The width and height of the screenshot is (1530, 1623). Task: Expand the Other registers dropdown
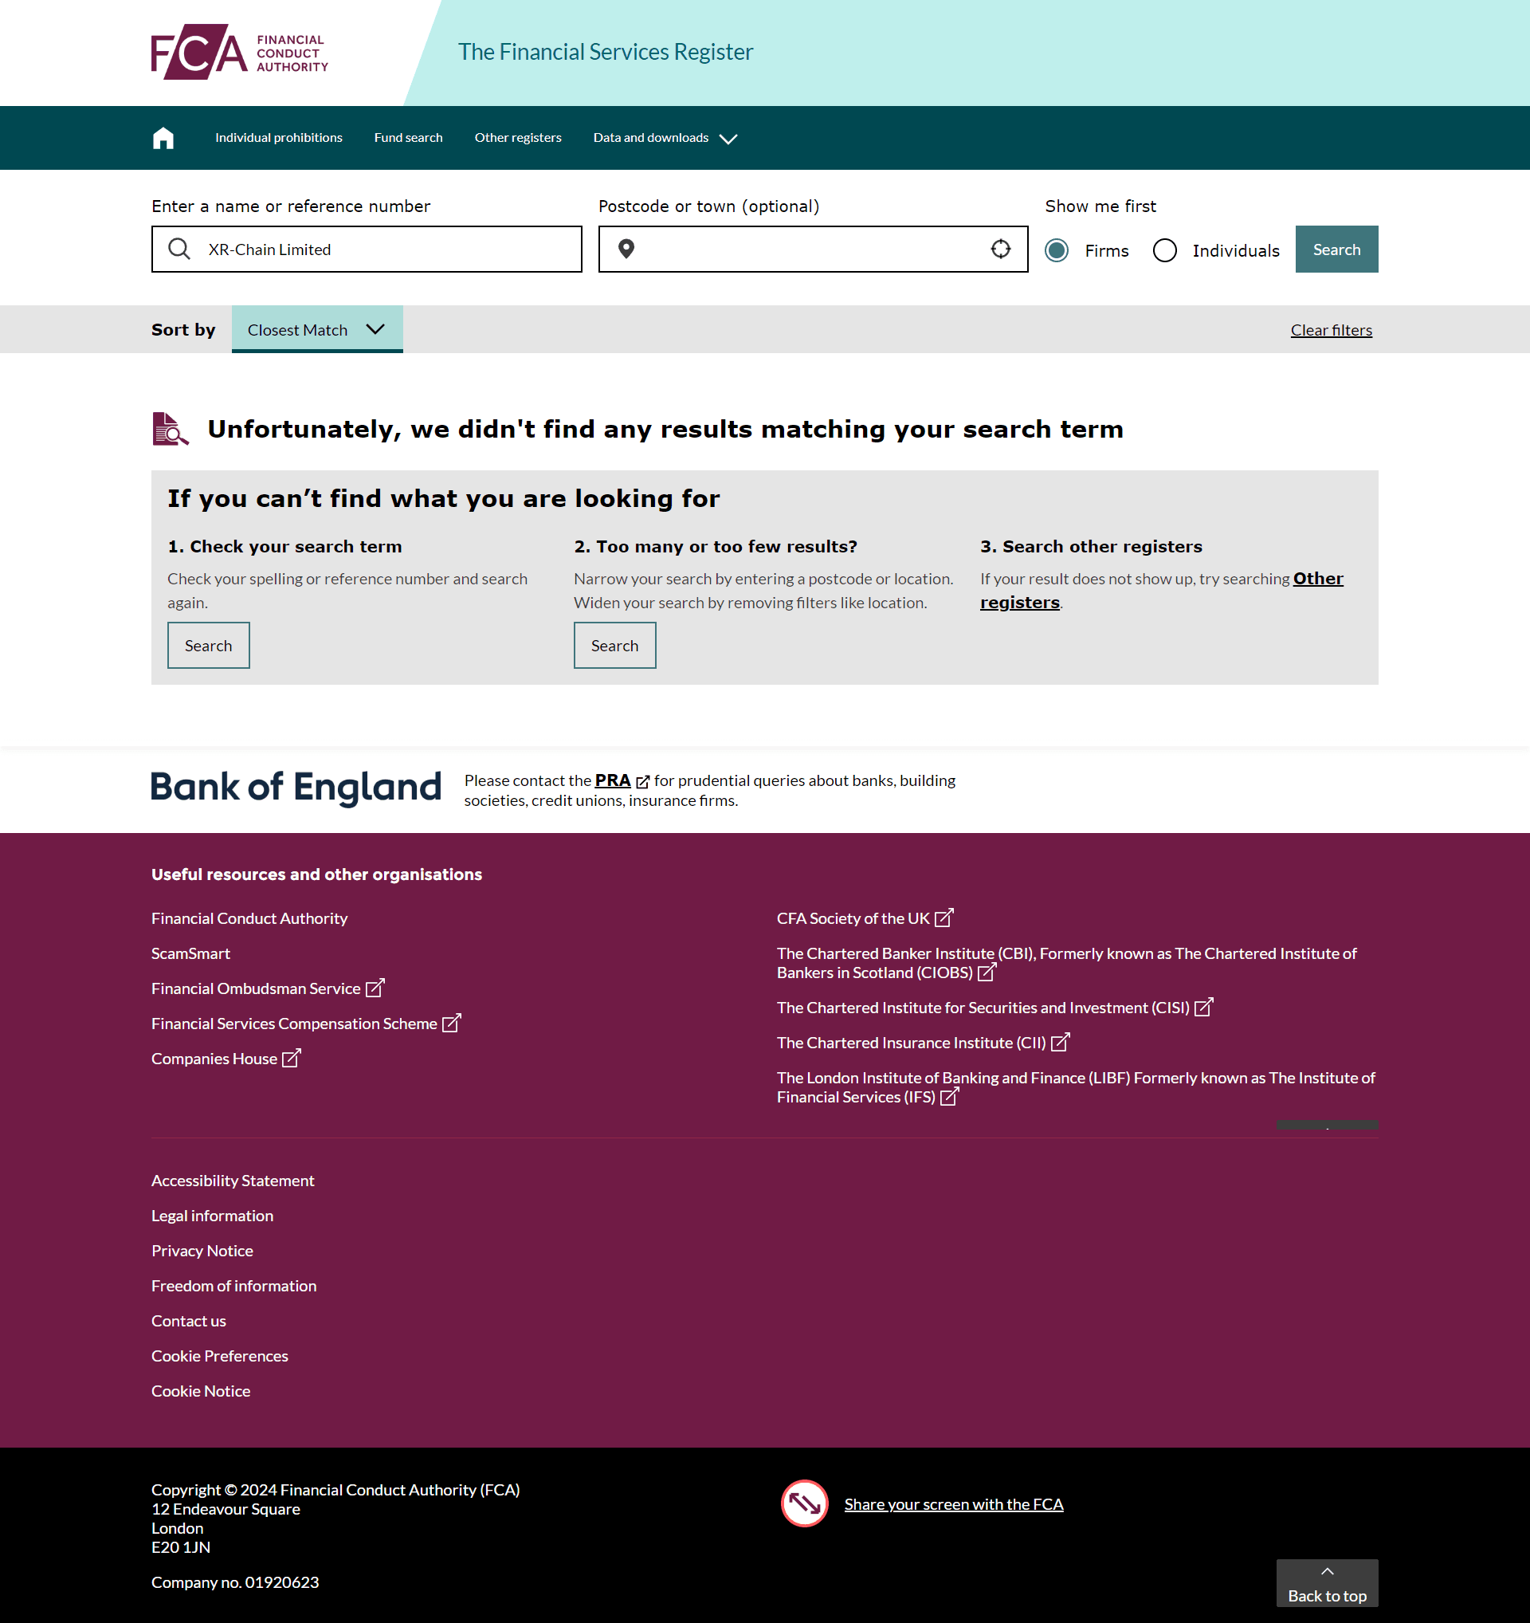pyautogui.click(x=518, y=136)
